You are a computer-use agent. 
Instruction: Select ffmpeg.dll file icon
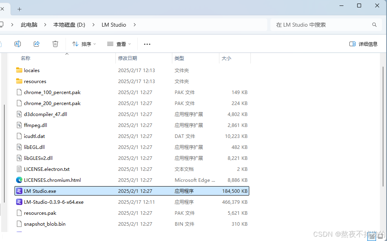[19, 125]
